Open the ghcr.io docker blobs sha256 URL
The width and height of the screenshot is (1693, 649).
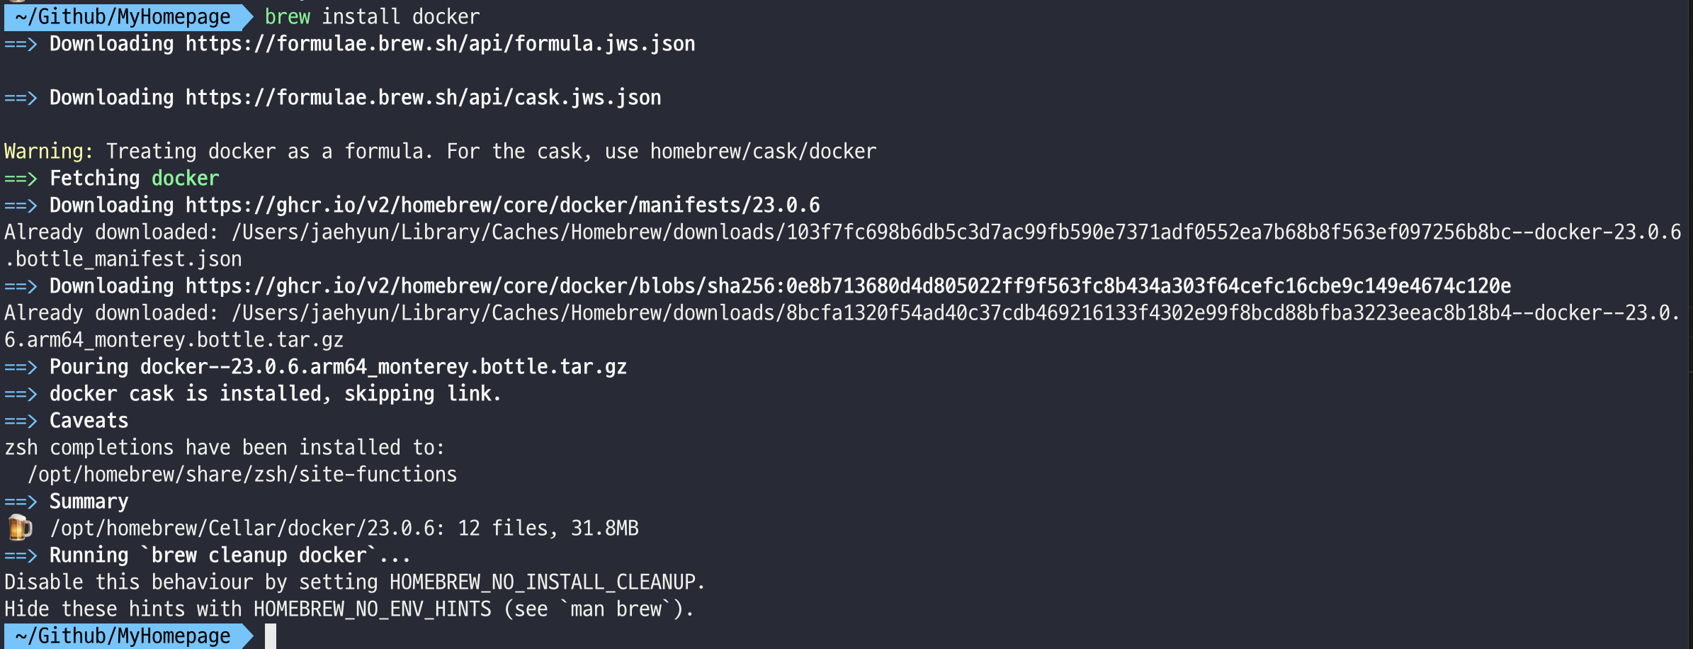coord(848,286)
